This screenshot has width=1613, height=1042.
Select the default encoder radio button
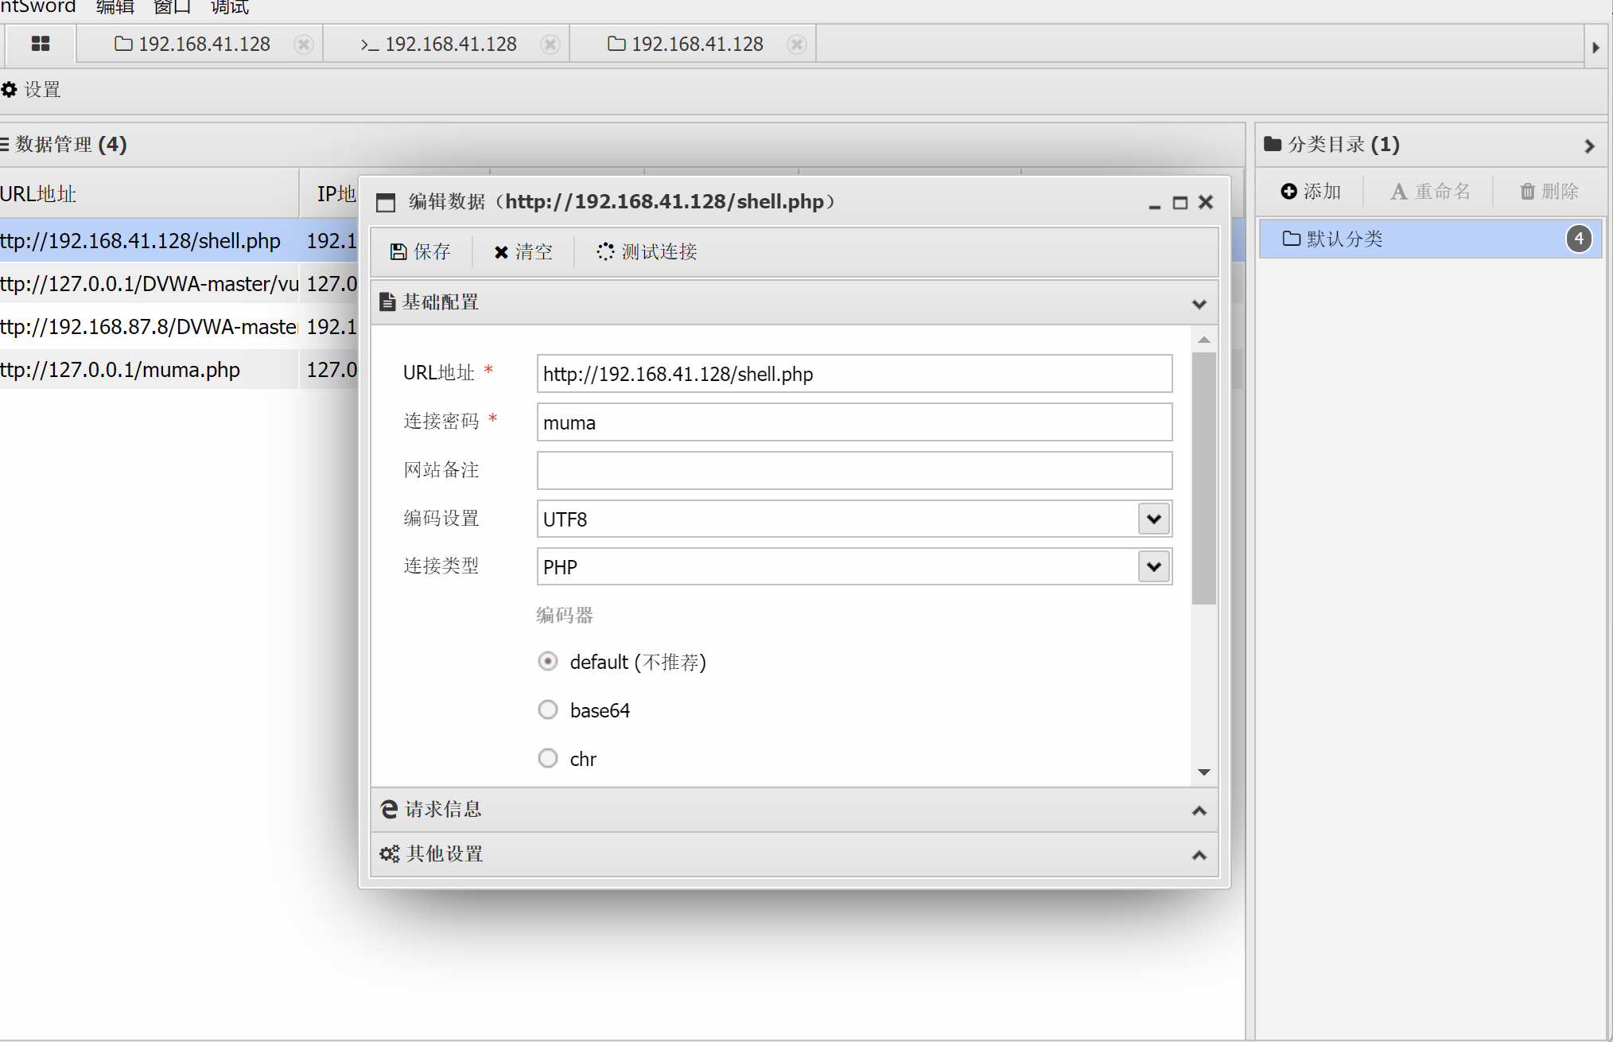pyautogui.click(x=548, y=661)
